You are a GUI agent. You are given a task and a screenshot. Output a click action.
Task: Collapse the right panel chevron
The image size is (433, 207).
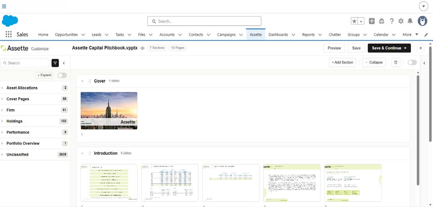point(424,63)
